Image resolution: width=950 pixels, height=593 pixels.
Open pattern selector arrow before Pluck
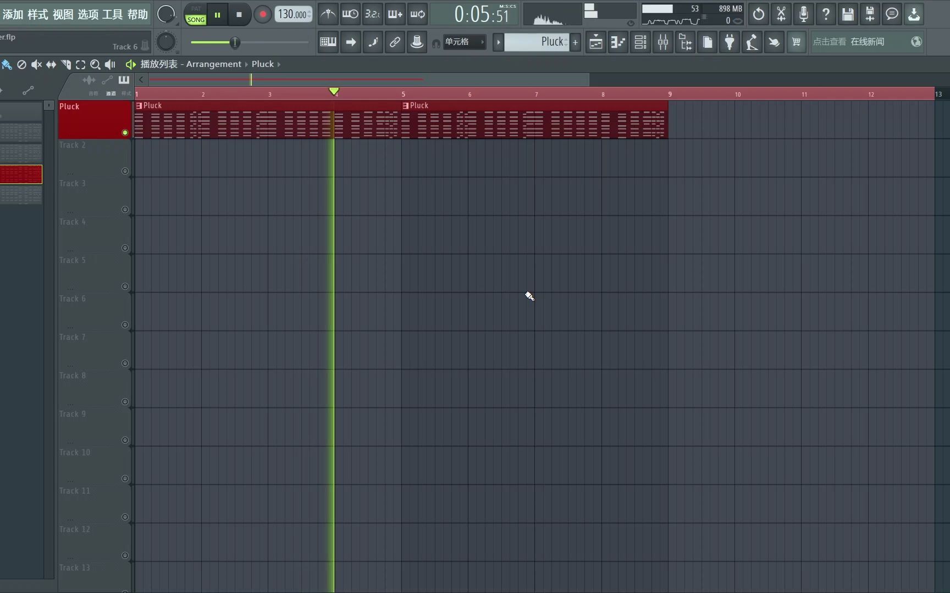498,42
